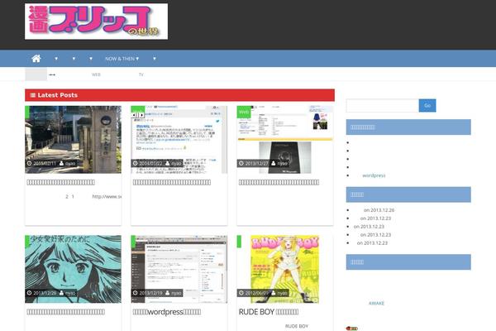
Task: Click the RUDE BOY excerpt text below the title
Action: point(297,326)
